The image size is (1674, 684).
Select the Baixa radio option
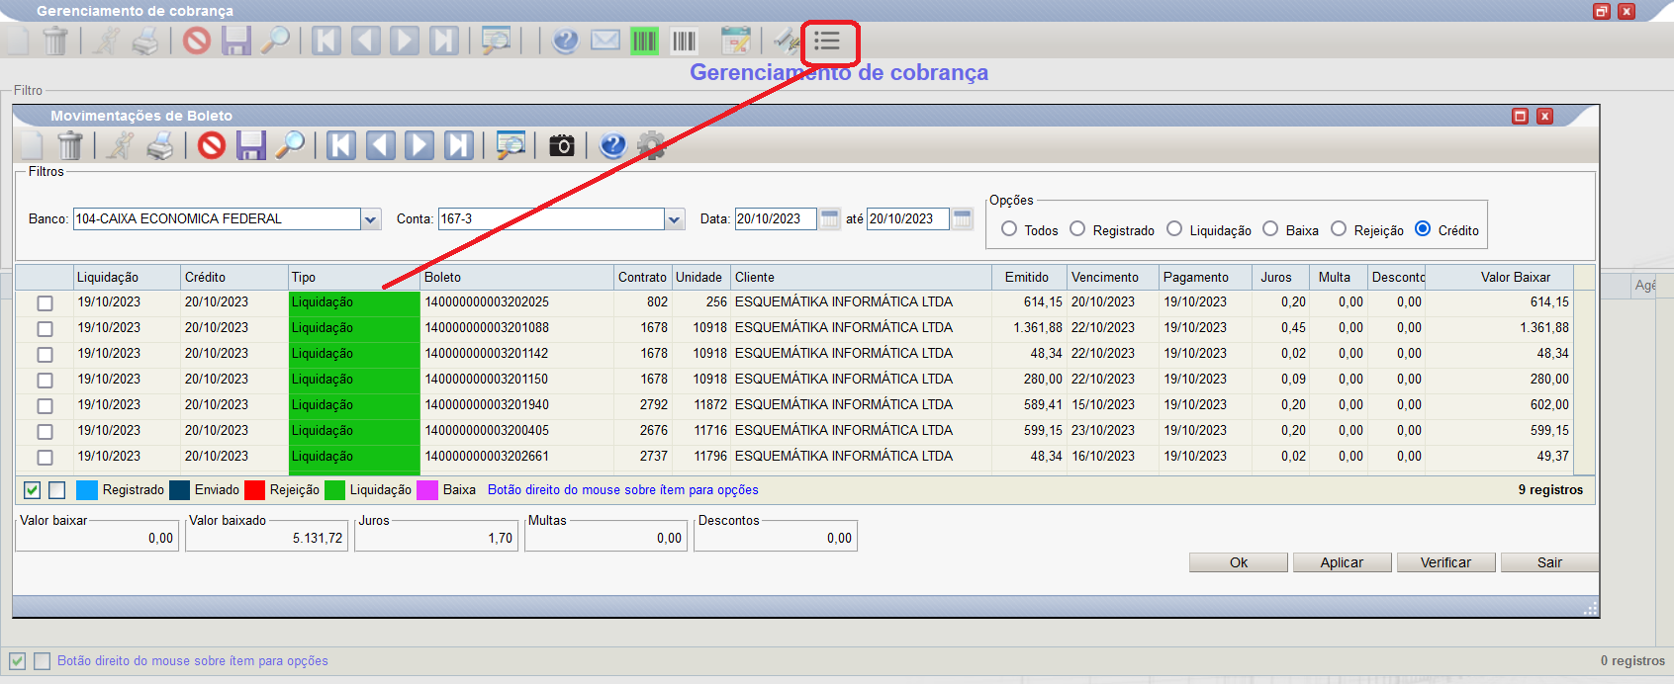pyautogui.click(x=1270, y=228)
